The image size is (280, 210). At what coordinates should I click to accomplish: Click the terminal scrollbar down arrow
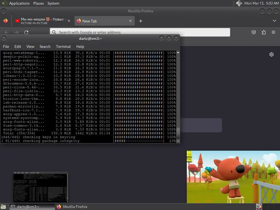178,141
